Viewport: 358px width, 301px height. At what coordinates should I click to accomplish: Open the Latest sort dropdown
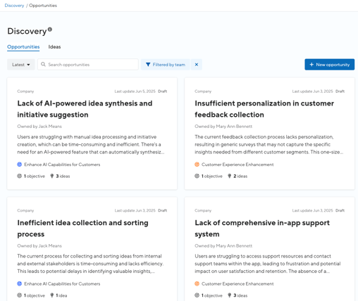point(21,65)
